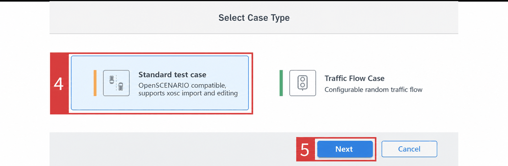
Task: Click the 'OpenSCENARIO compatible' description line
Action: click(182, 85)
